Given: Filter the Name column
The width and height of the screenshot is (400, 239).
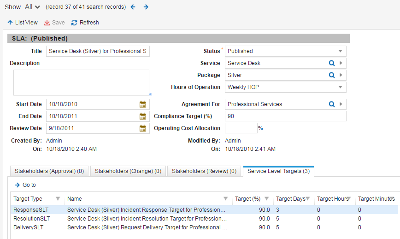Looking at the screenshot, I should 225,199.
